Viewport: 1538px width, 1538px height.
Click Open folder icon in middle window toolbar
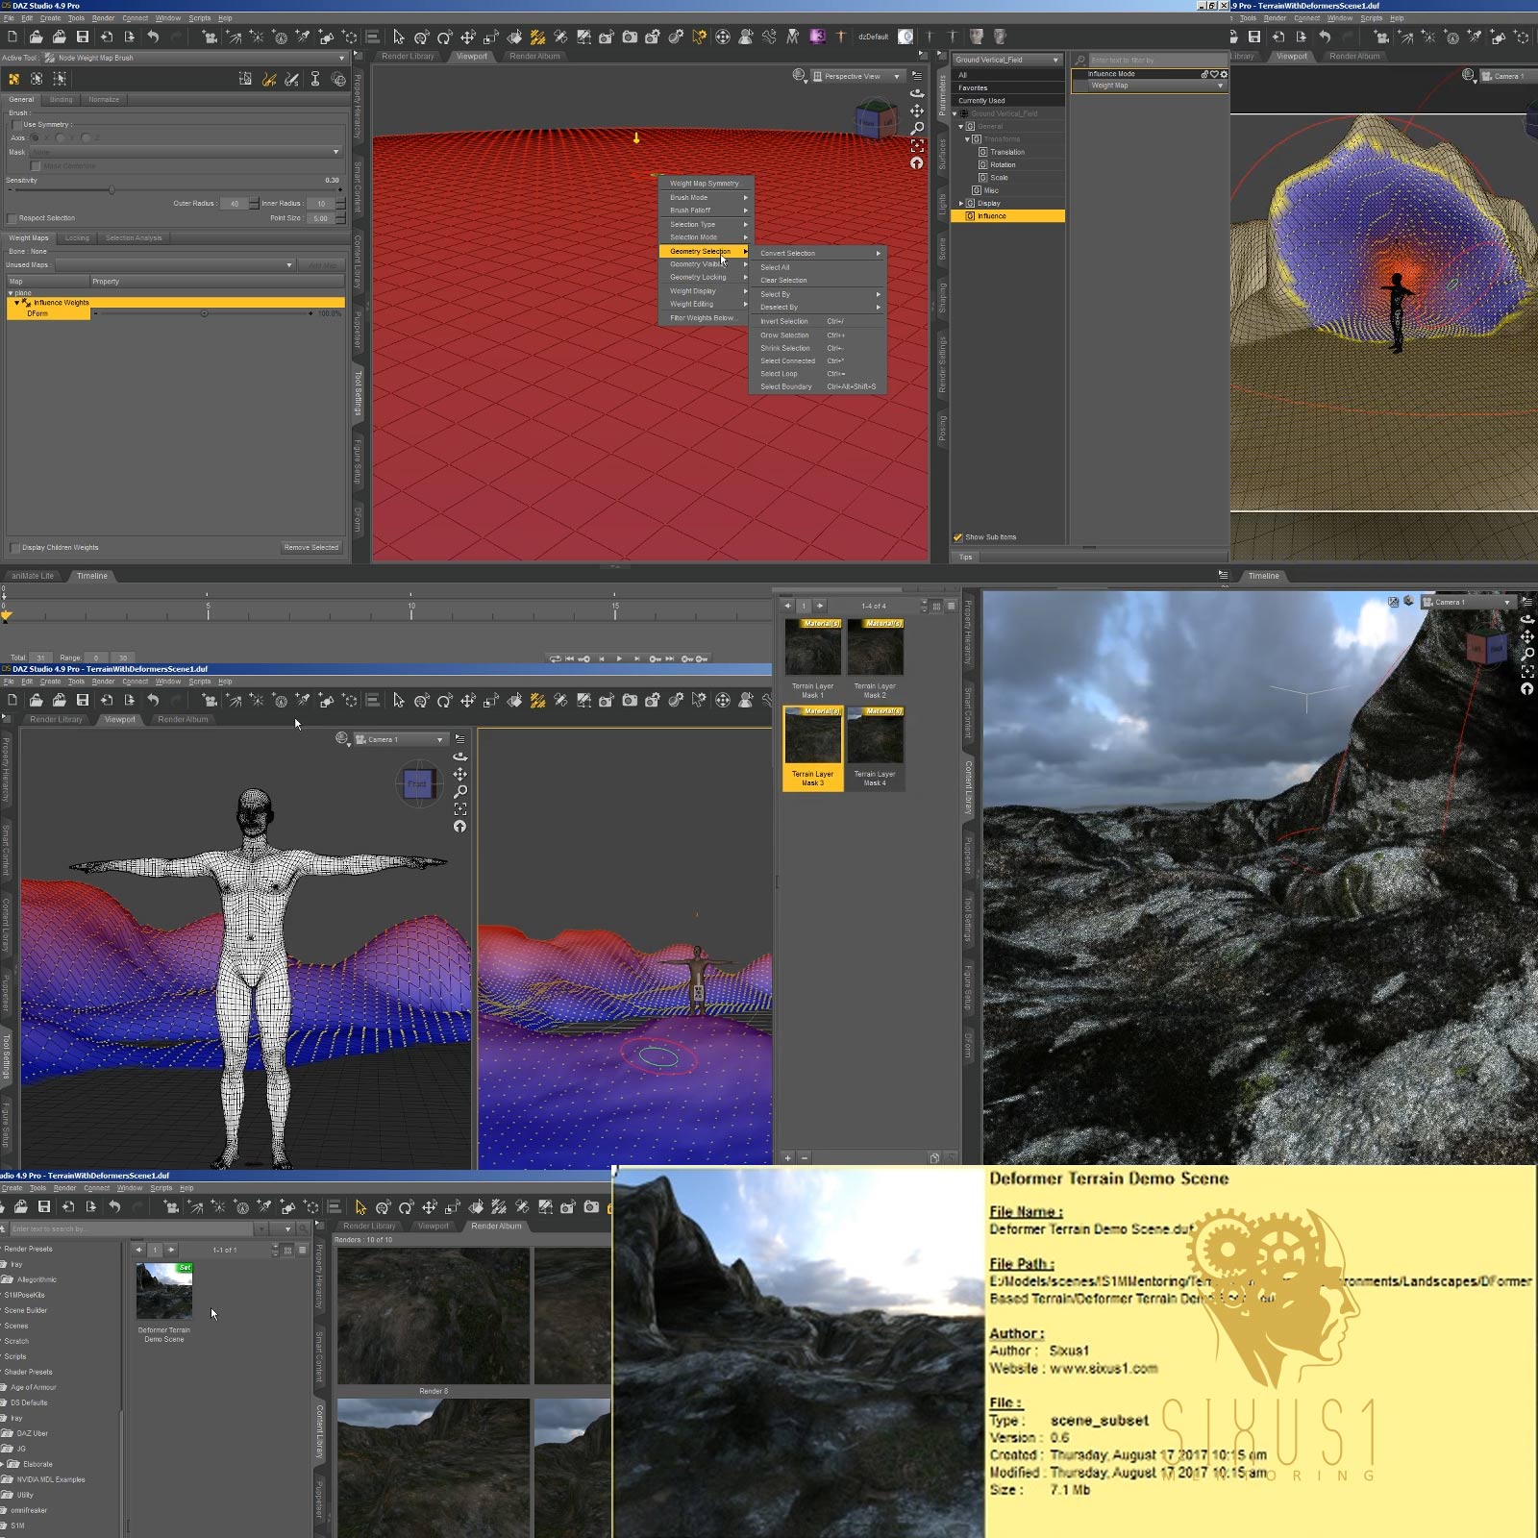(36, 700)
